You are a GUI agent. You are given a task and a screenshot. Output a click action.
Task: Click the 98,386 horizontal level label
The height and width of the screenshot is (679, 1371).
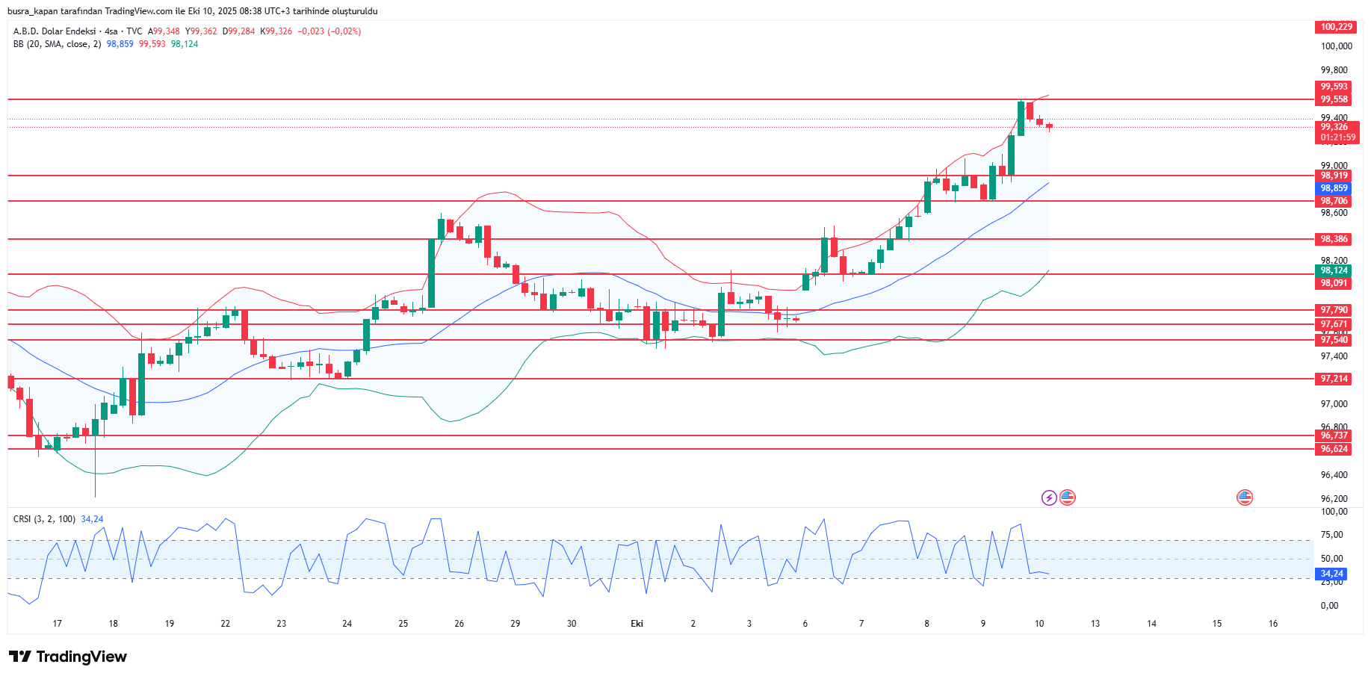(x=1334, y=239)
